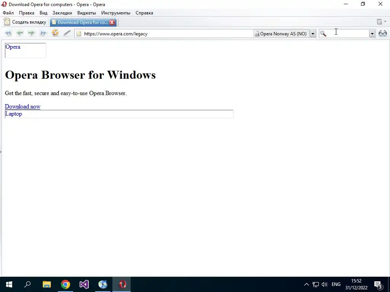Viewport: 390px width, 292px height.
Task: Click the Opera logo in title bar
Action: pyautogui.click(x=4, y=4)
